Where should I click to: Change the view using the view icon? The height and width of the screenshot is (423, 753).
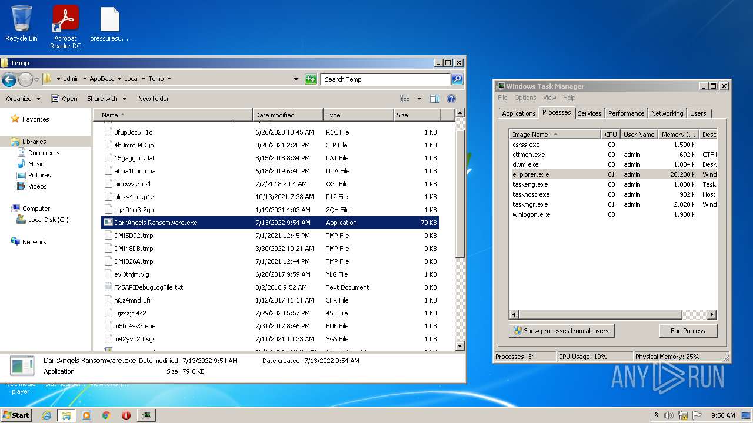click(x=405, y=99)
